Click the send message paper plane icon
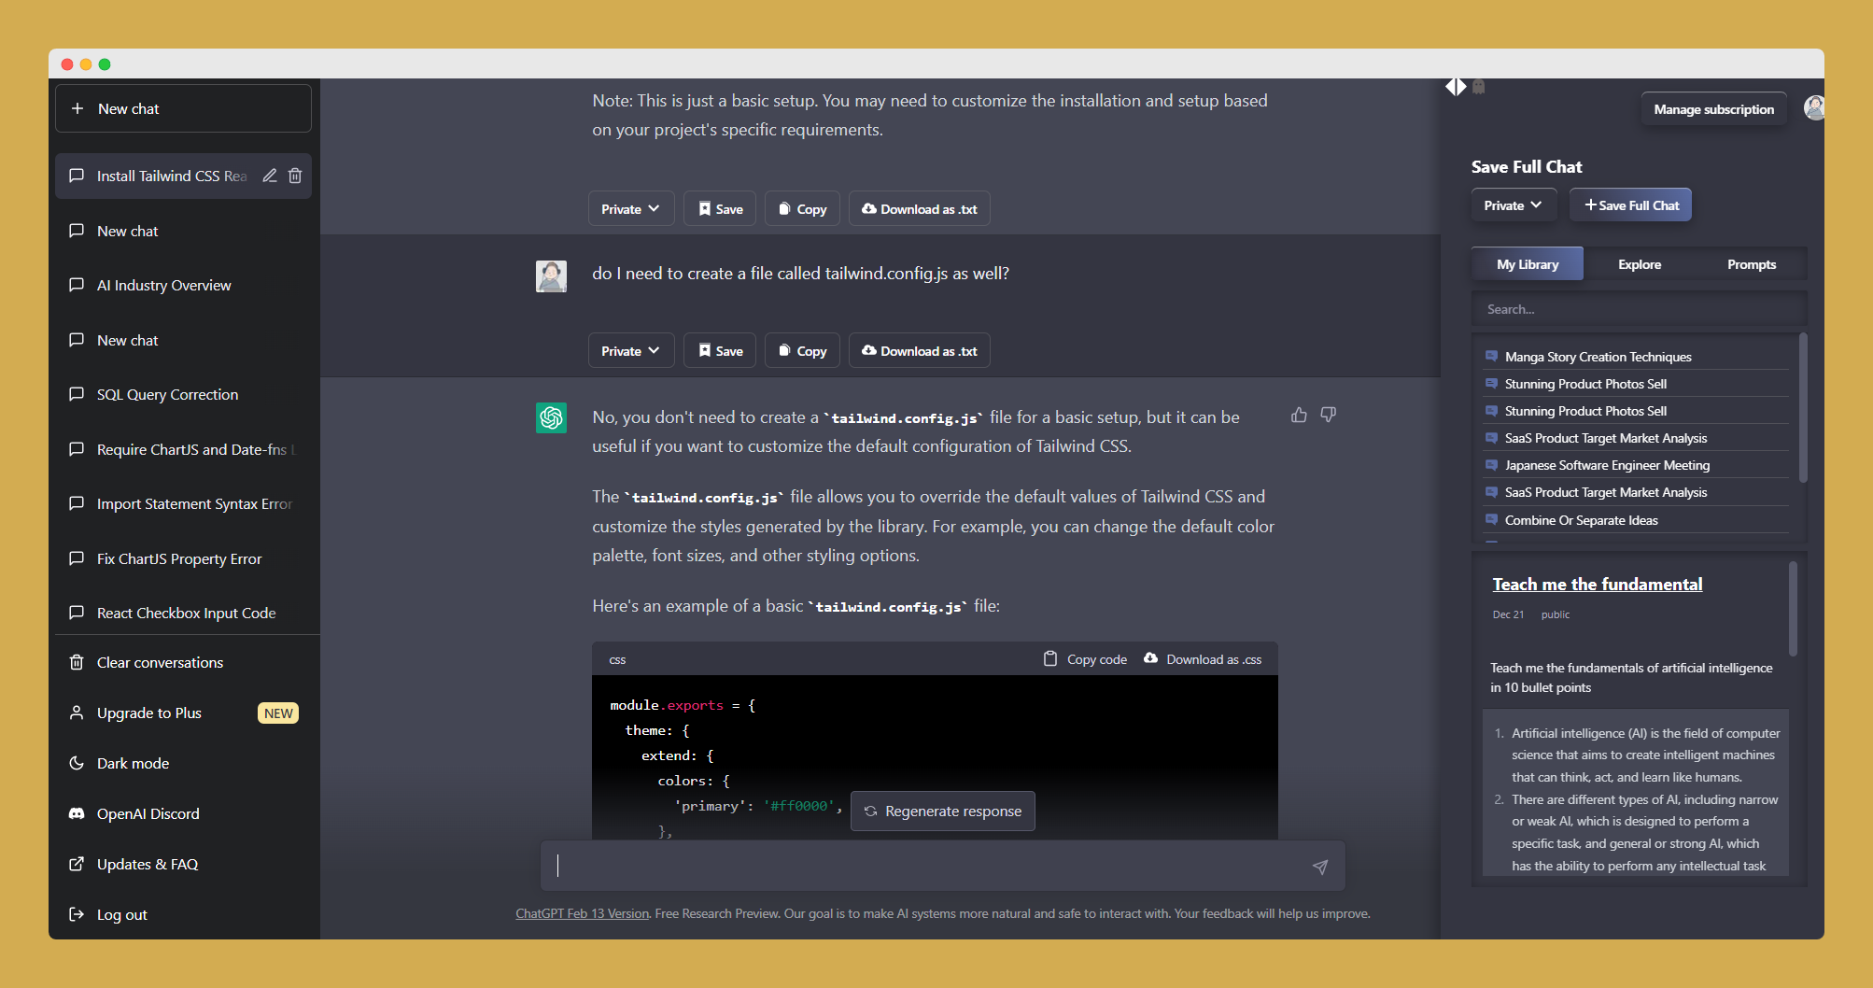Screen dimensions: 1873x988 [1320, 867]
